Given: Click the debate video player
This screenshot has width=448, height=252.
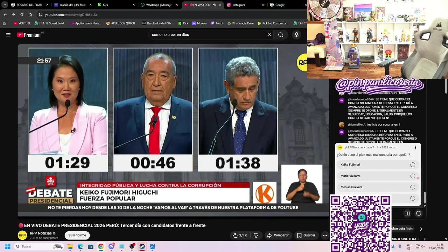Looking at the screenshot, I should coord(174,130).
